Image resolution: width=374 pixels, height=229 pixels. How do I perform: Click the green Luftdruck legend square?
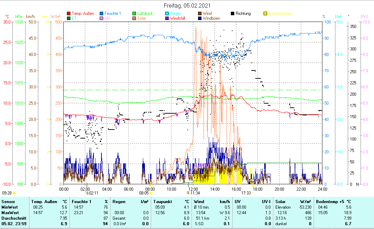pos(135,14)
